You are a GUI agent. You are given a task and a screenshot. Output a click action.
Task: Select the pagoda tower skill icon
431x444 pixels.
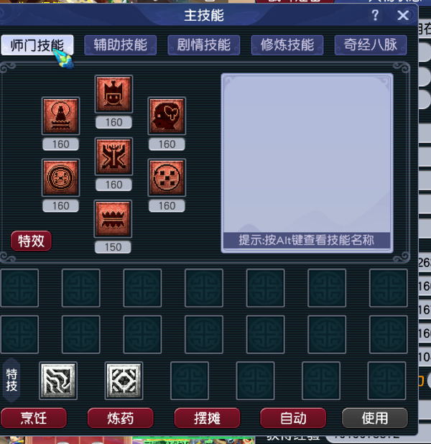pos(60,116)
